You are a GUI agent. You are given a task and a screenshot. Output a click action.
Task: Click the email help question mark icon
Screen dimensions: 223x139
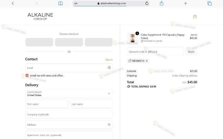pos(109,68)
